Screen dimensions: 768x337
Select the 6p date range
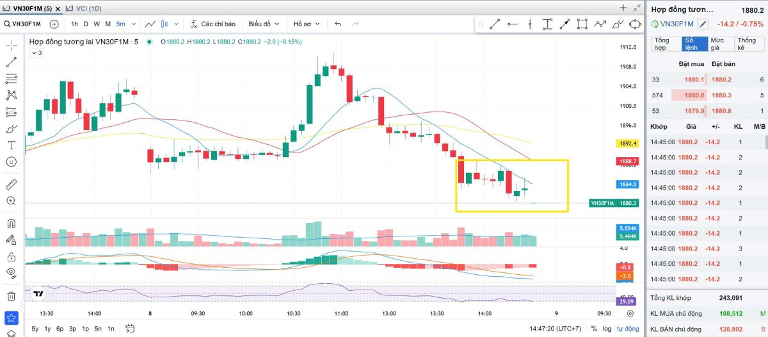60,329
